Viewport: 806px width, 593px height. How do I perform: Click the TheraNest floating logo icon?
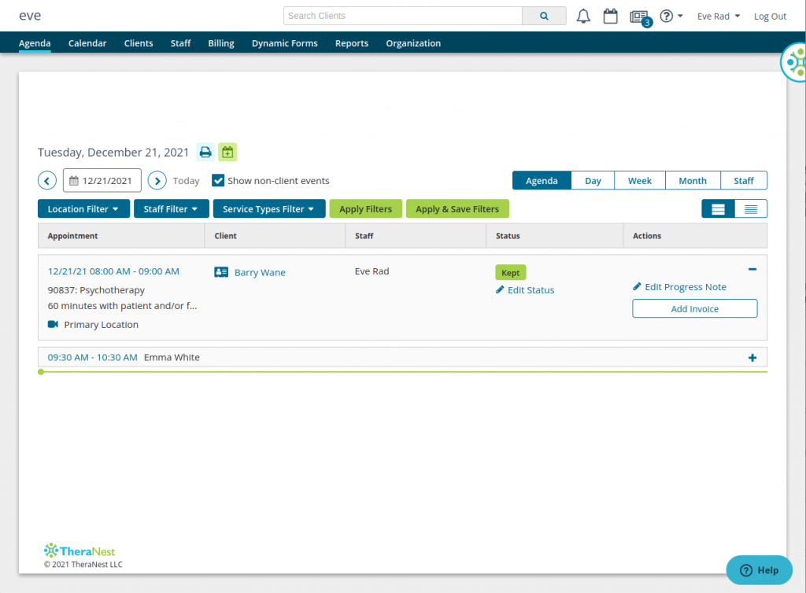[794, 63]
